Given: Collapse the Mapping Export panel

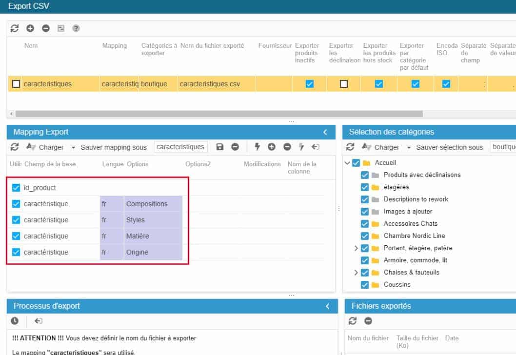Looking at the screenshot, I should (x=325, y=132).
